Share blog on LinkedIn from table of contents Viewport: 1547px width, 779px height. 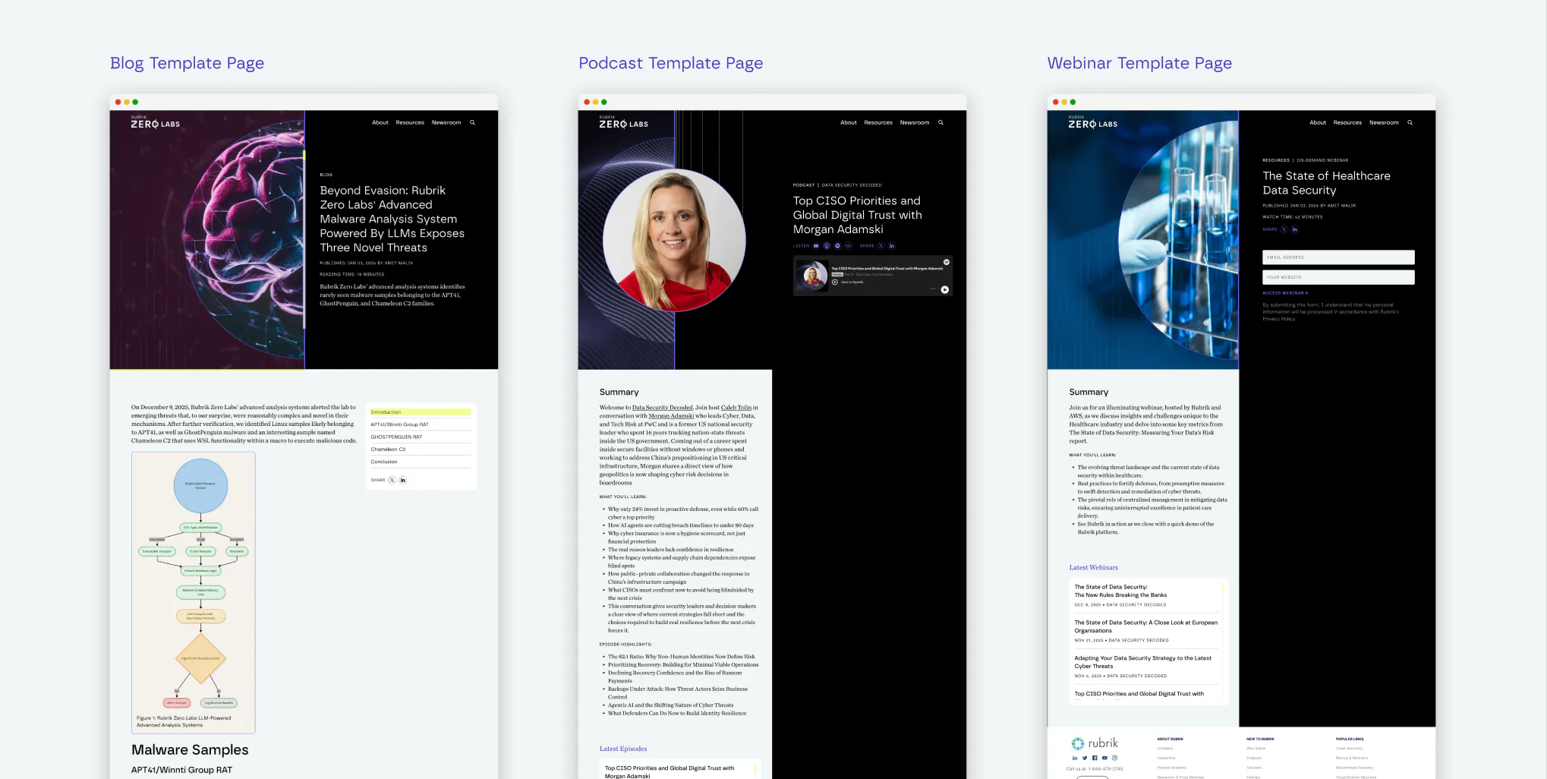[x=402, y=480]
